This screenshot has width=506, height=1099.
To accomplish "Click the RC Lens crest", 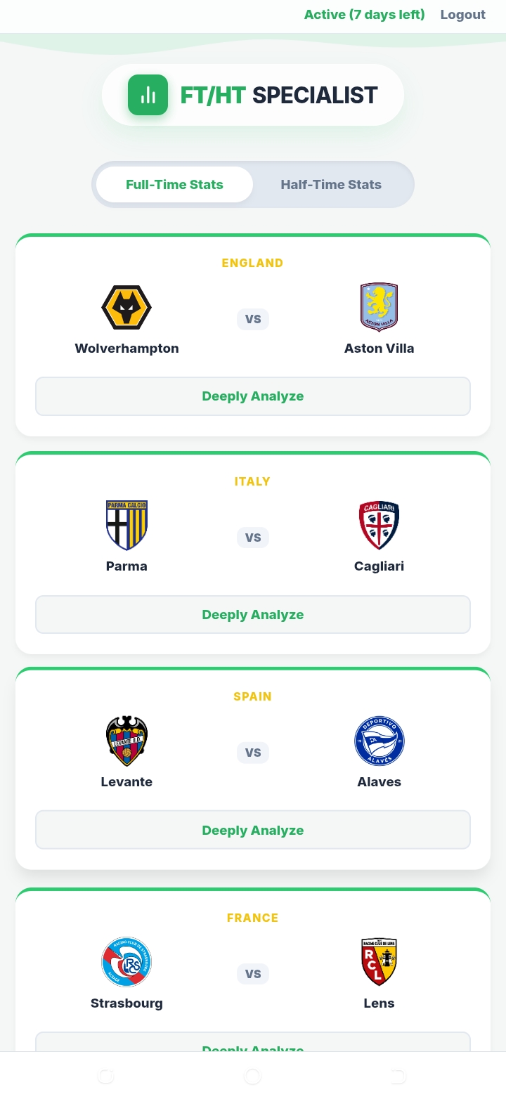I will (x=379, y=962).
